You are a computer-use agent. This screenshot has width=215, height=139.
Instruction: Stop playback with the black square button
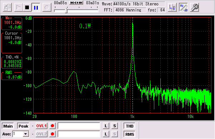coord(27,7)
